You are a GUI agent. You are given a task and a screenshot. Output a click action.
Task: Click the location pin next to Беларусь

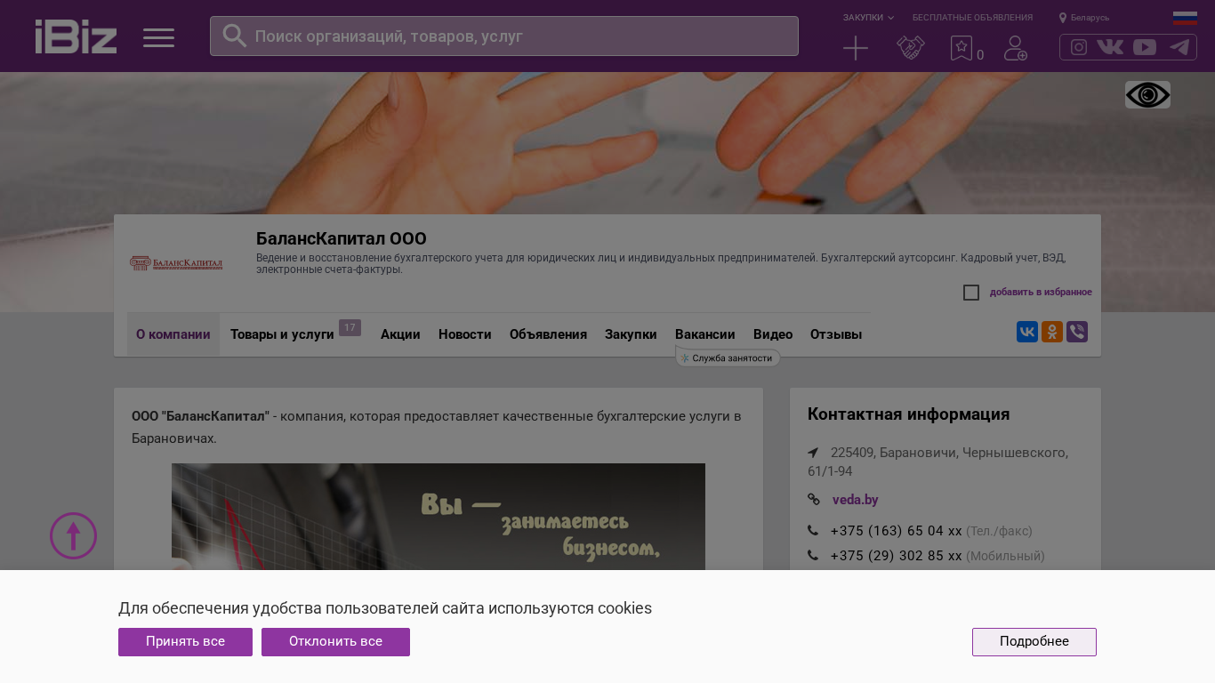(x=1062, y=18)
